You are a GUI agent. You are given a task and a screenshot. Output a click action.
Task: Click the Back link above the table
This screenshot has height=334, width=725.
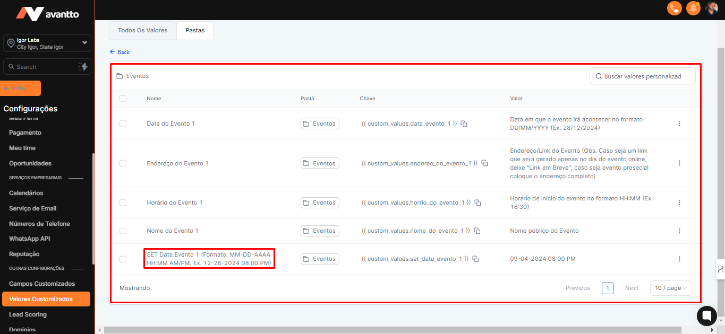click(120, 52)
